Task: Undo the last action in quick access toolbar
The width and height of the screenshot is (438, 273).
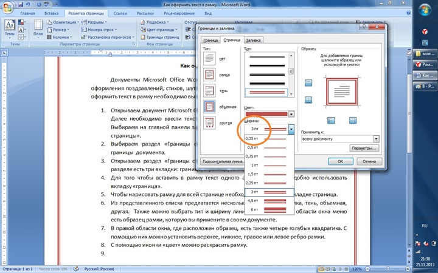Action: point(27,4)
